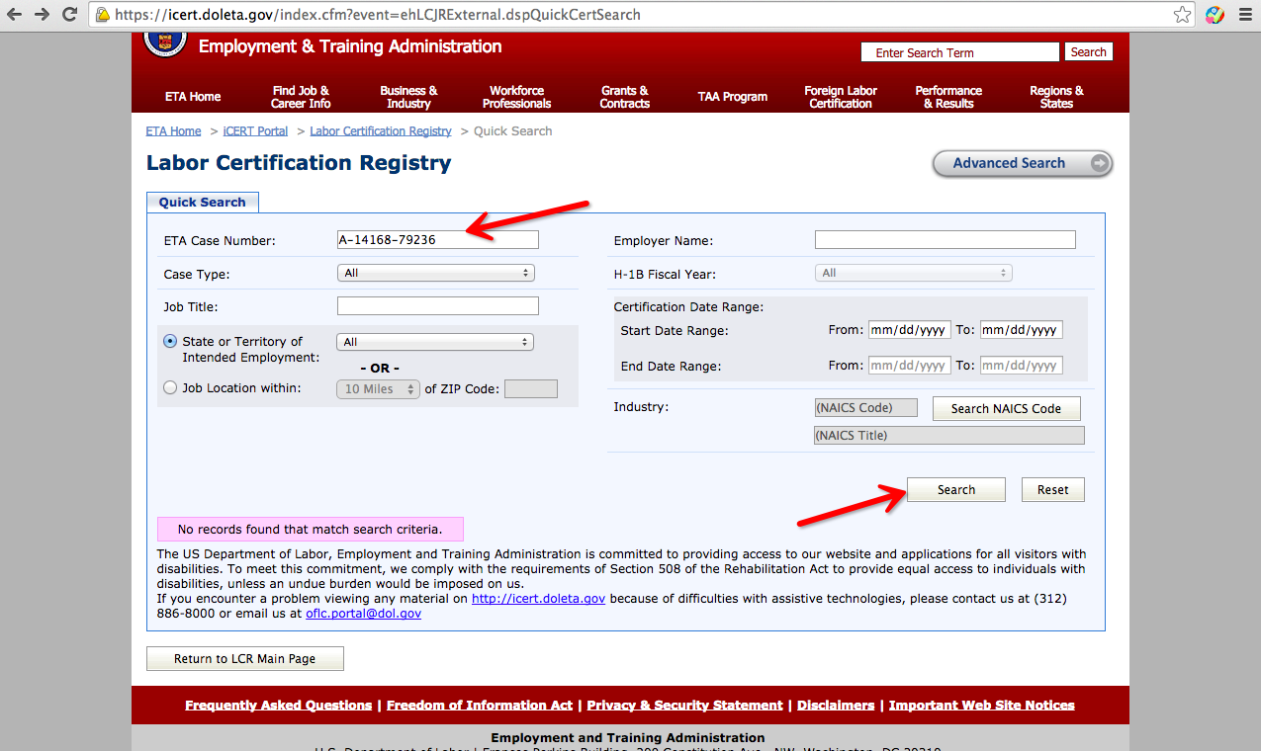This screenshot has width=1261, height=751.
Task: Open Regions & States menu
Action: click(x=1056, y=97)
